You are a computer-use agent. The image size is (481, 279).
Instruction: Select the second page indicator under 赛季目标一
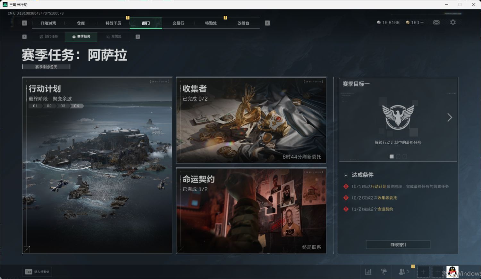(398, 156)
